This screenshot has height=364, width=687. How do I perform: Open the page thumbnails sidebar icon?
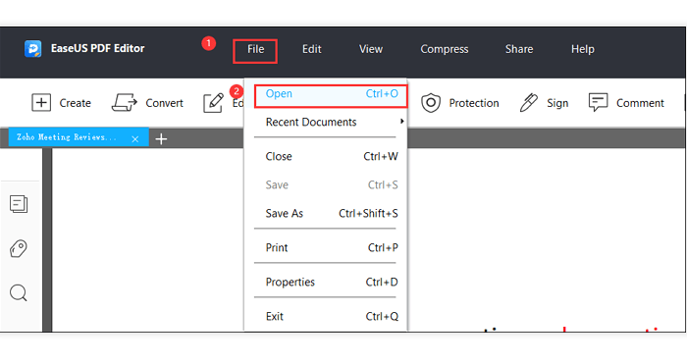[19, 204]
